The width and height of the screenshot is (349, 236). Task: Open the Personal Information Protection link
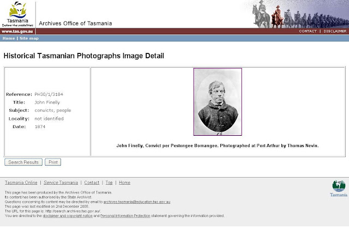click(x=125, y=216)
